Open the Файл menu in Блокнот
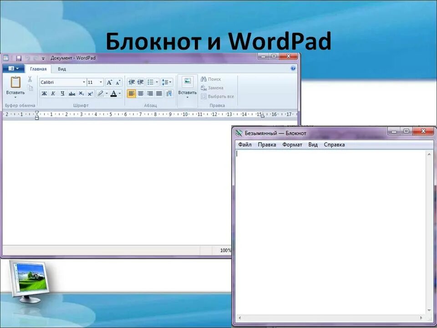Screen dimensions: 437x328 point(245,144)
